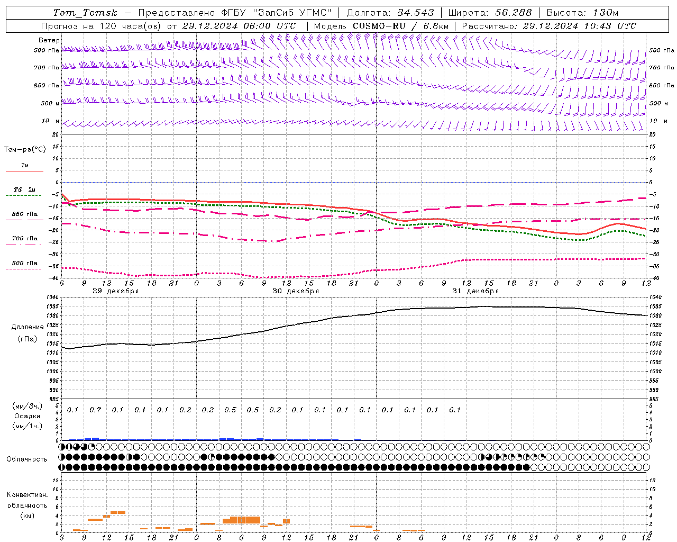Select the Долгота: 84.543 longitude value
Image resolution: width=677 pixels, height=542 pixels.
[390, 13]
